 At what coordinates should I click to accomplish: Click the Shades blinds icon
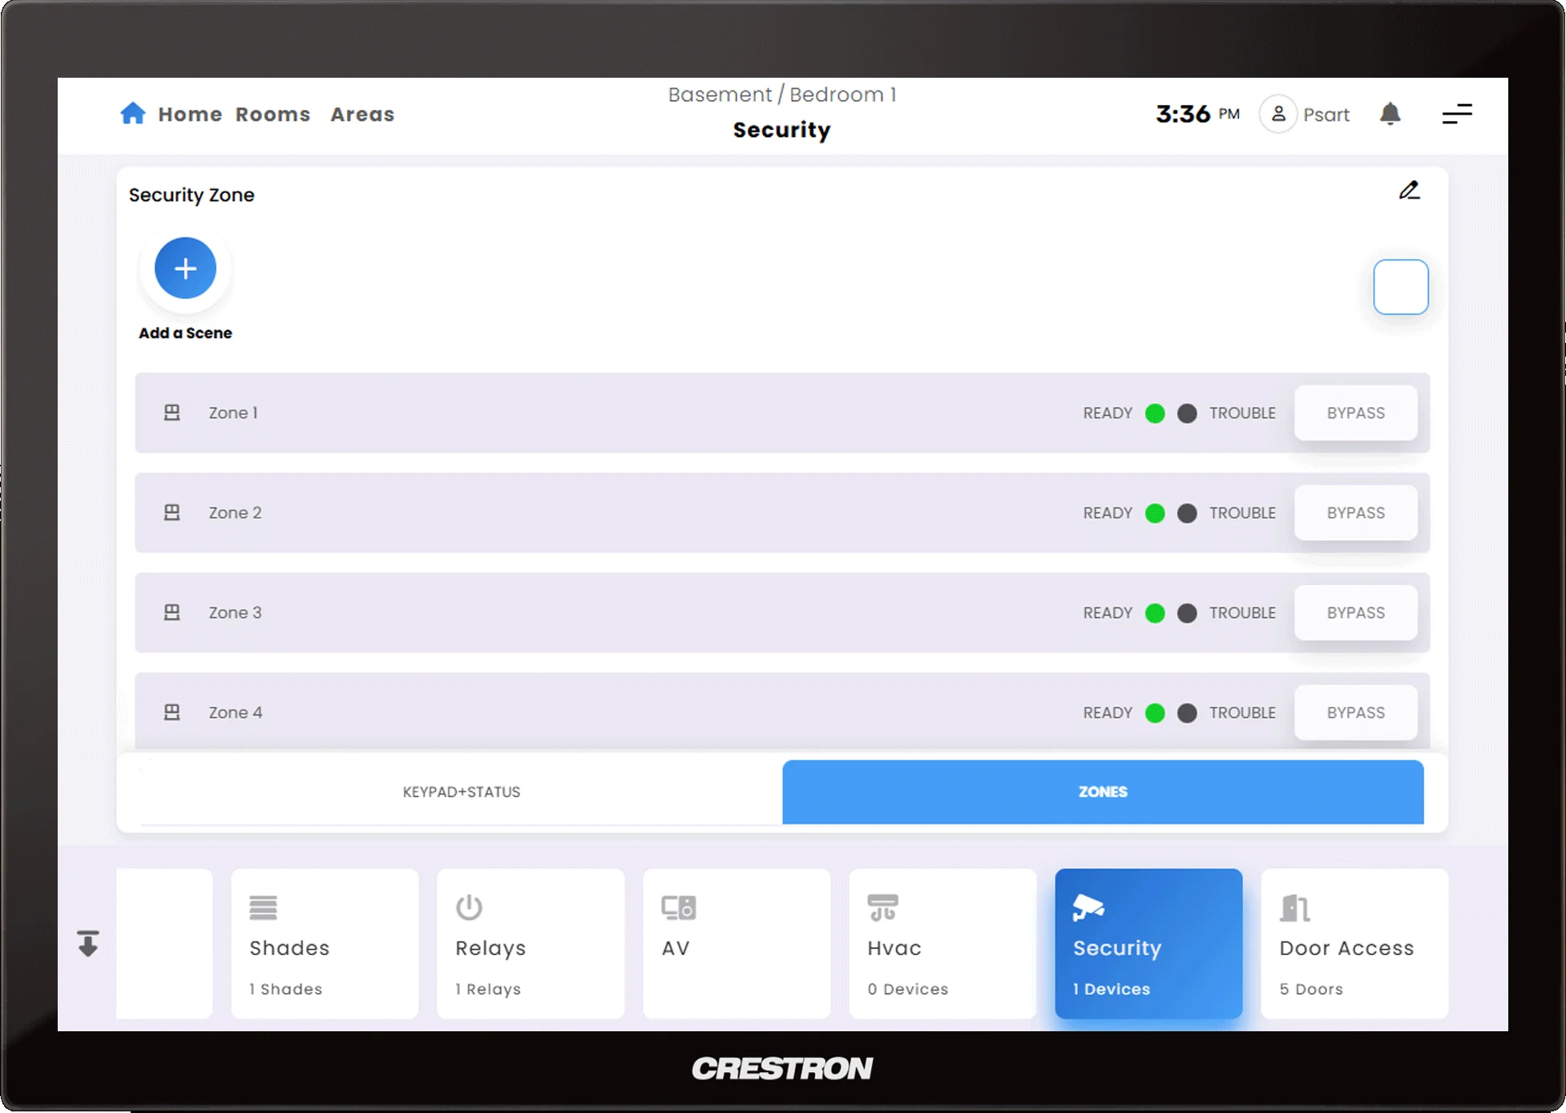263,908
